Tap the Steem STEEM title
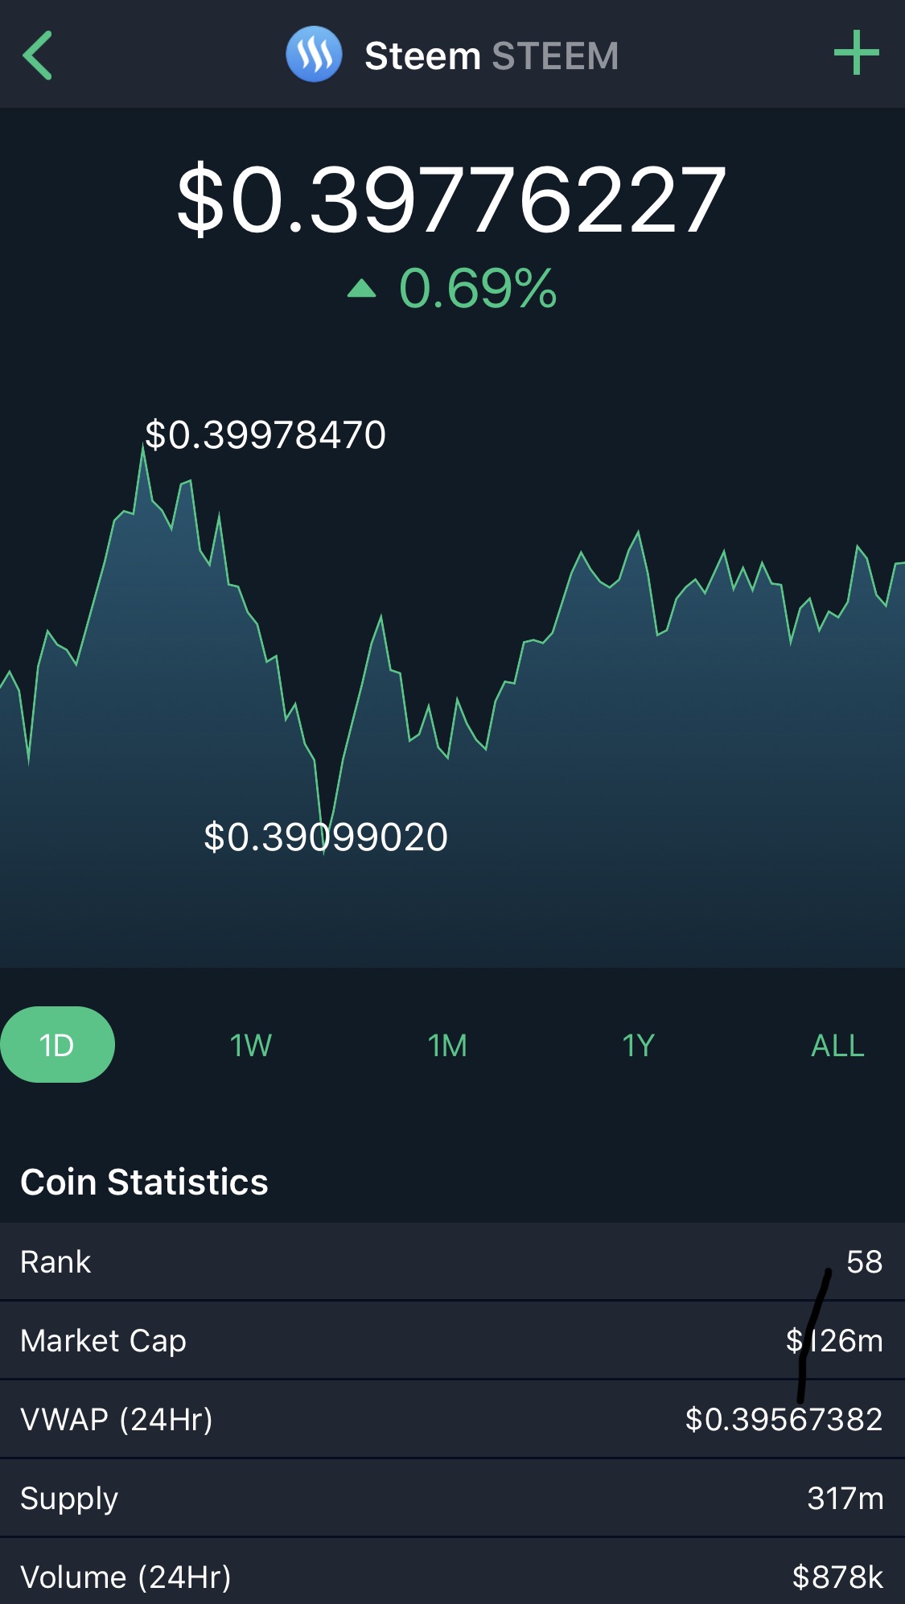905x1604 pixels. [x=492, y=56]
